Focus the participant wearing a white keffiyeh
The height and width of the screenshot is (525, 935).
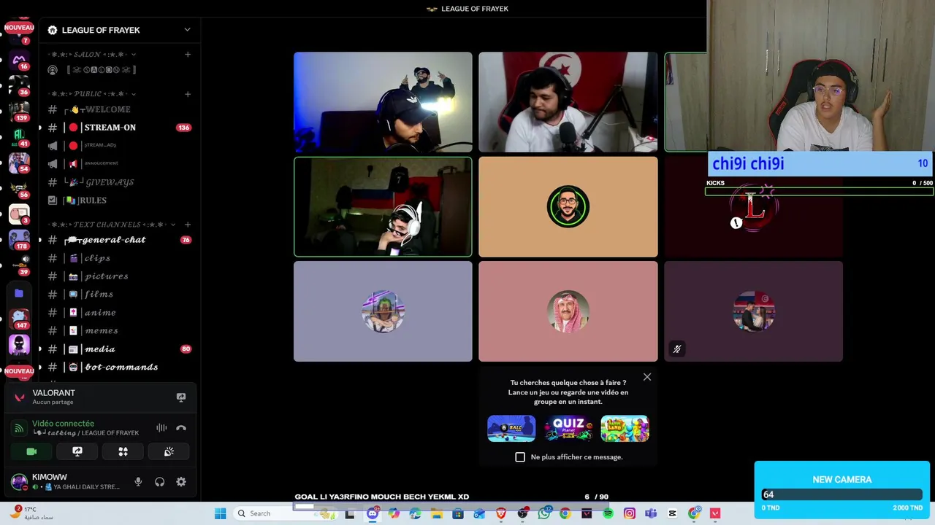coord(568,312)
